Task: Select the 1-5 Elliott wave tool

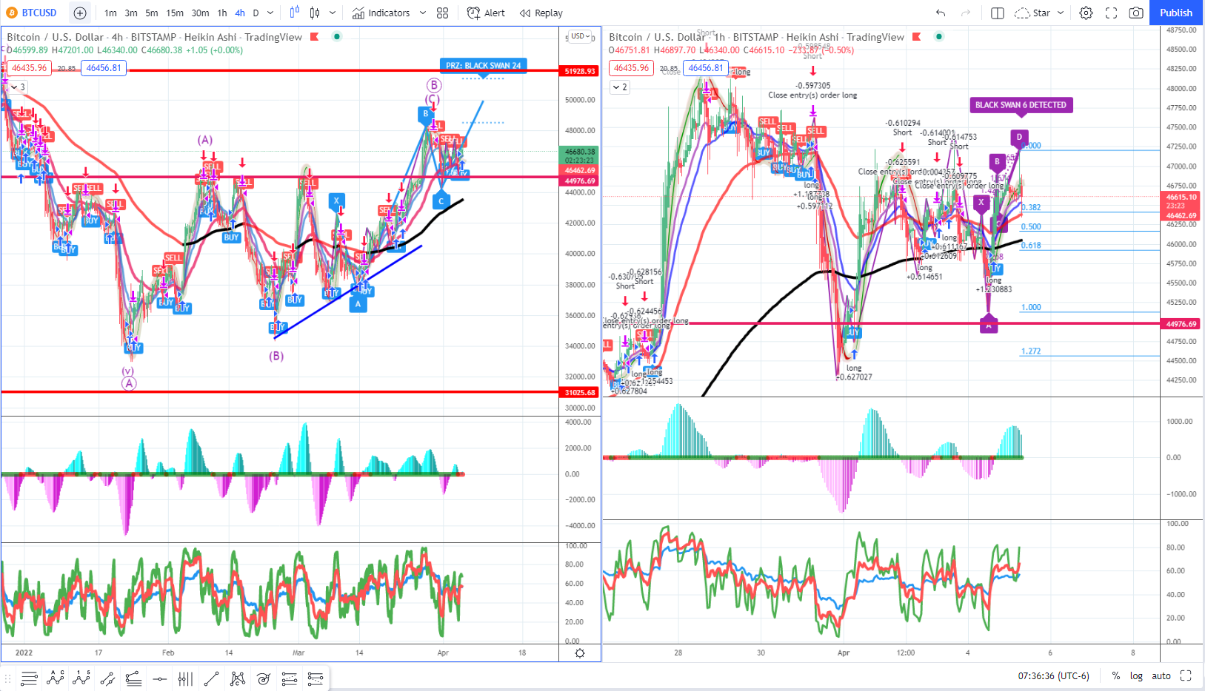Action: tap(81, 678)
